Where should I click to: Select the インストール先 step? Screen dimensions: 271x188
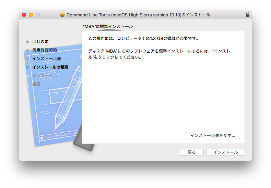[47, 59]
